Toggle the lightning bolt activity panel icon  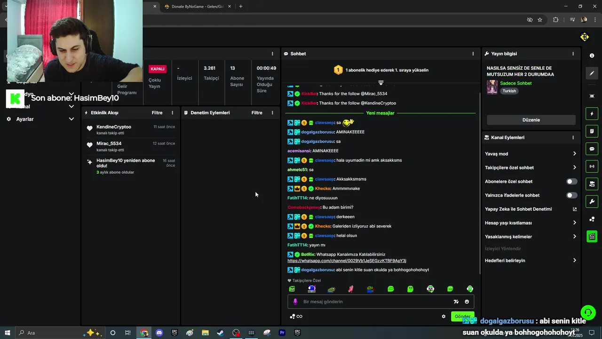pyautogui.click(x=592, y=113)
